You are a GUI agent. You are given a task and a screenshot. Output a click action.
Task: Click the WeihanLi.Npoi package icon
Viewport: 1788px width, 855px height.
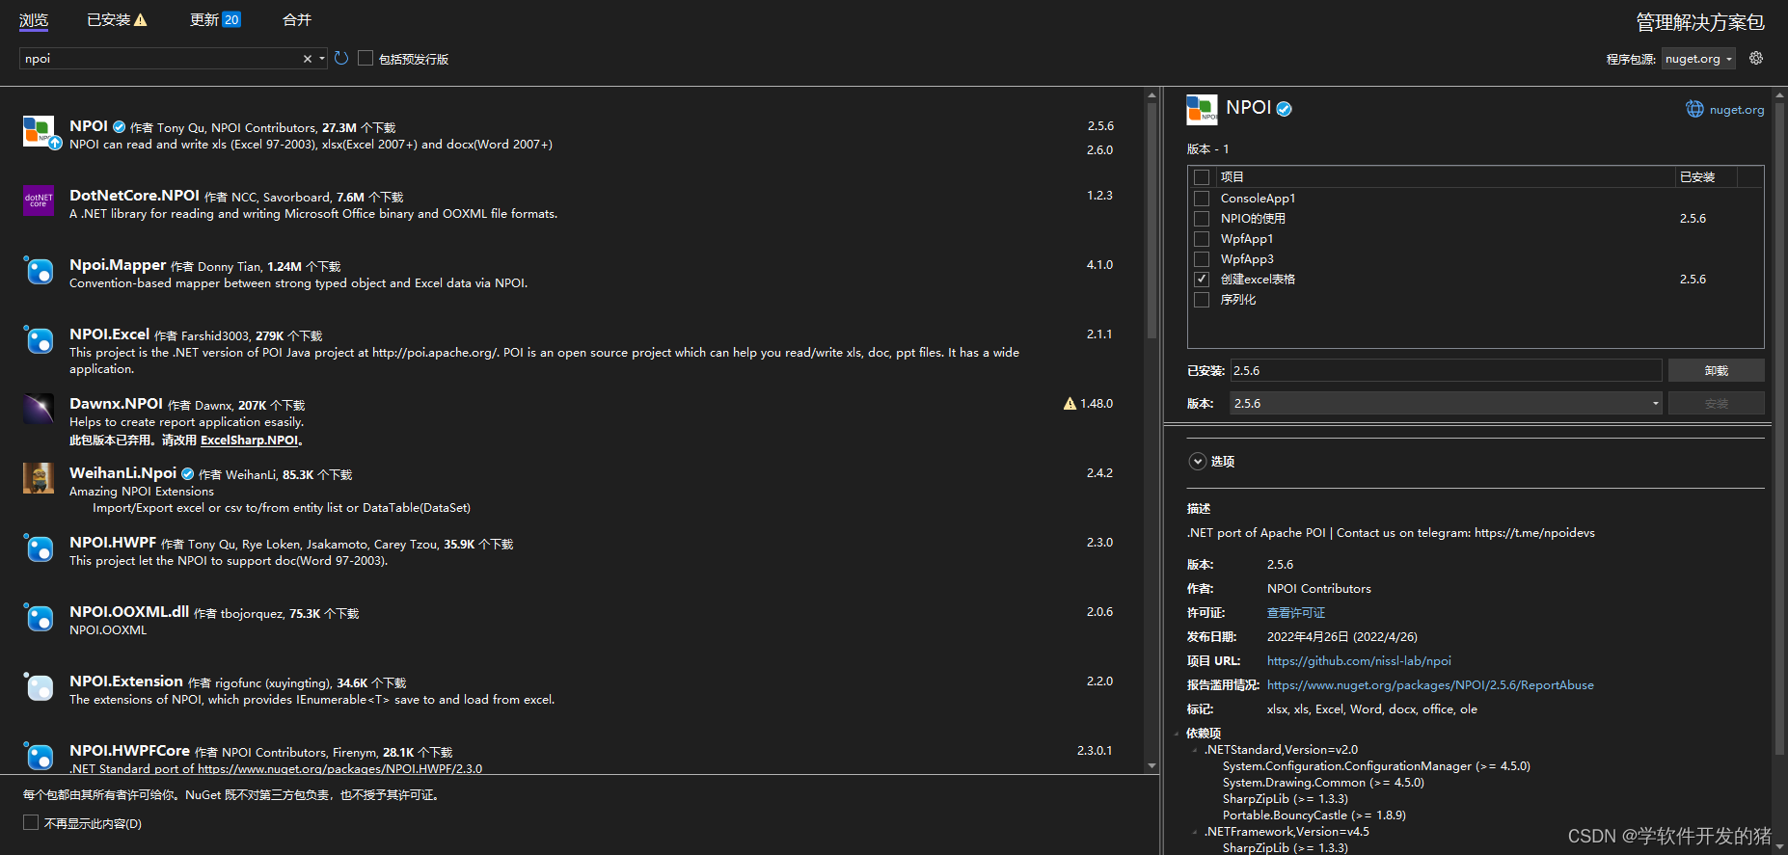39,478
